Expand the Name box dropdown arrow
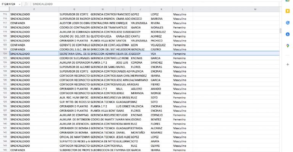293x152 pixels. [19, 3]
